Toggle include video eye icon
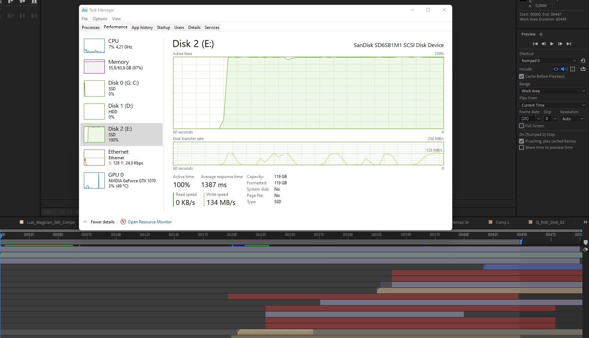589x338 pixels. [x=556, y=69]
